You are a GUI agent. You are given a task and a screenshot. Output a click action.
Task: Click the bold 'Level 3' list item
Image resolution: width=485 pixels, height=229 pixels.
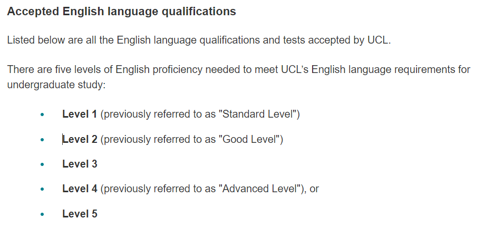coord(80,164)
